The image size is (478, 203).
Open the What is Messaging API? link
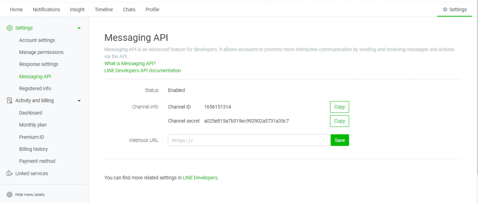(130, 63)
